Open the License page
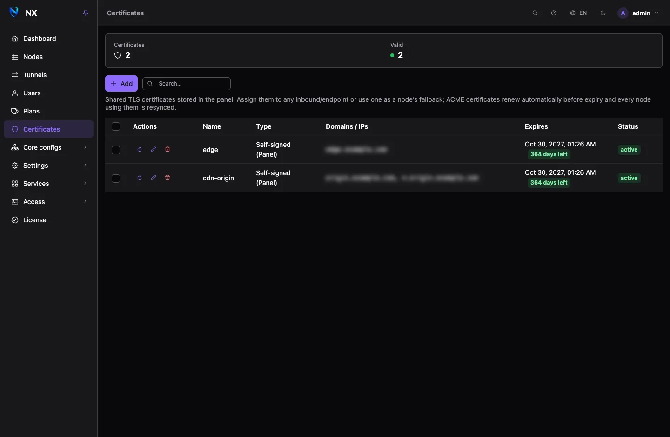This screenshot has width=670, height=437. (x=49, y=220)
